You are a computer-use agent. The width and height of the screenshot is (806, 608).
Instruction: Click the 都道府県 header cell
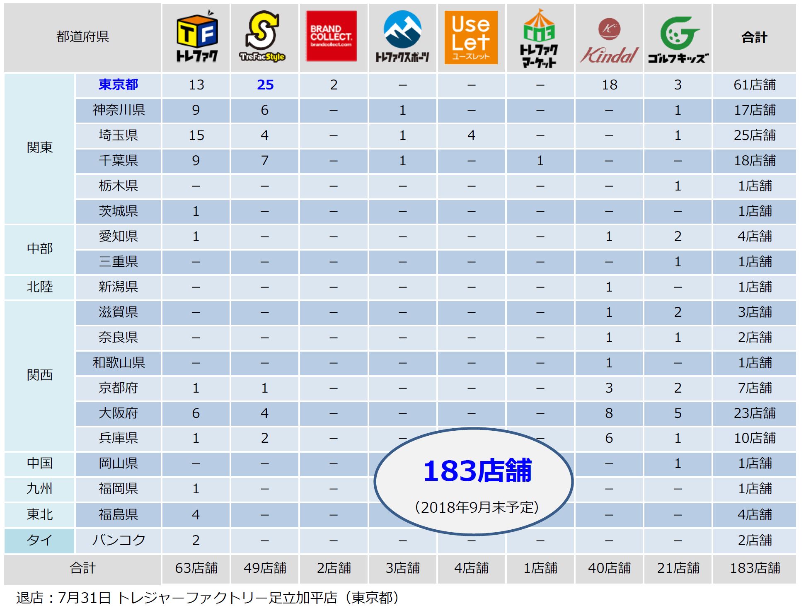tap(82, 37)
